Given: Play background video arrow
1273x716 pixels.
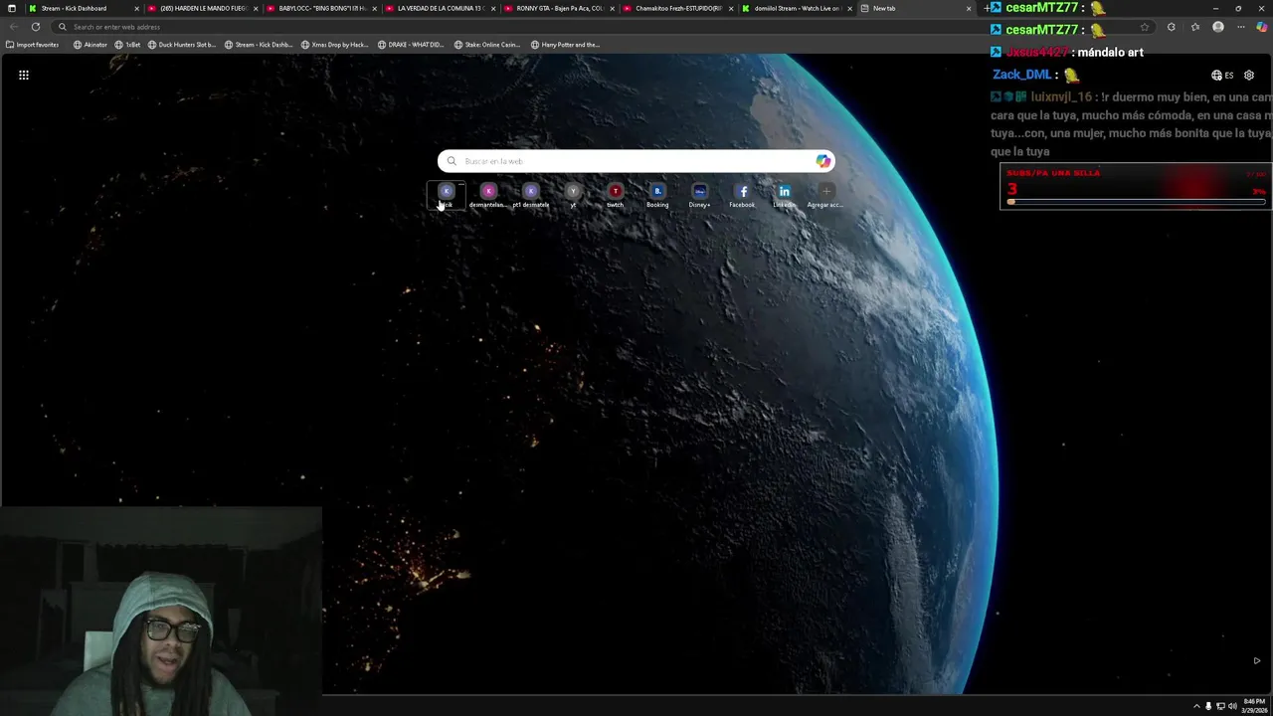Looking at the screenshot, I should pos(1256,660).
